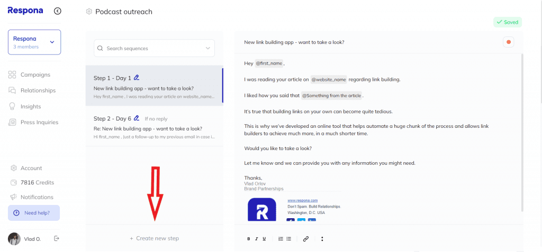Edit Step 1 - Day 1 with the pencil icon
542x252 pixels.
click(137, 78)
